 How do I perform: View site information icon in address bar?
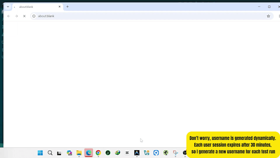34,16
